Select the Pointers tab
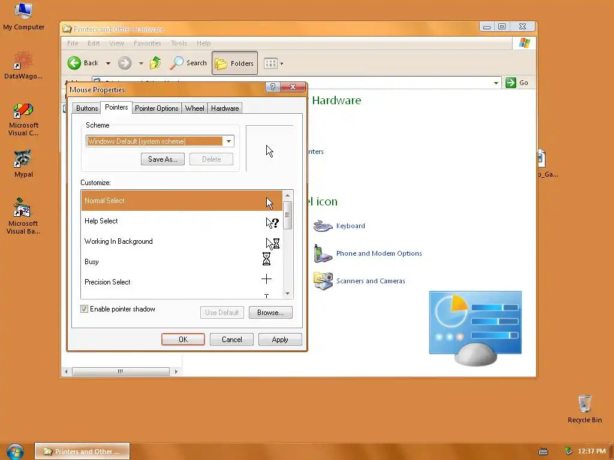The width and height of the screenshot is (614, 460). (116, 107)
